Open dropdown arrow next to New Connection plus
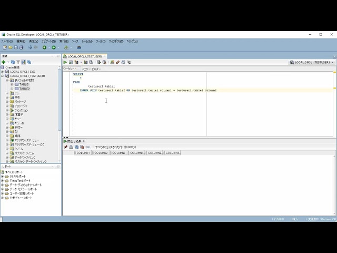Screen dimensions: 337x253 coord(8,62)
